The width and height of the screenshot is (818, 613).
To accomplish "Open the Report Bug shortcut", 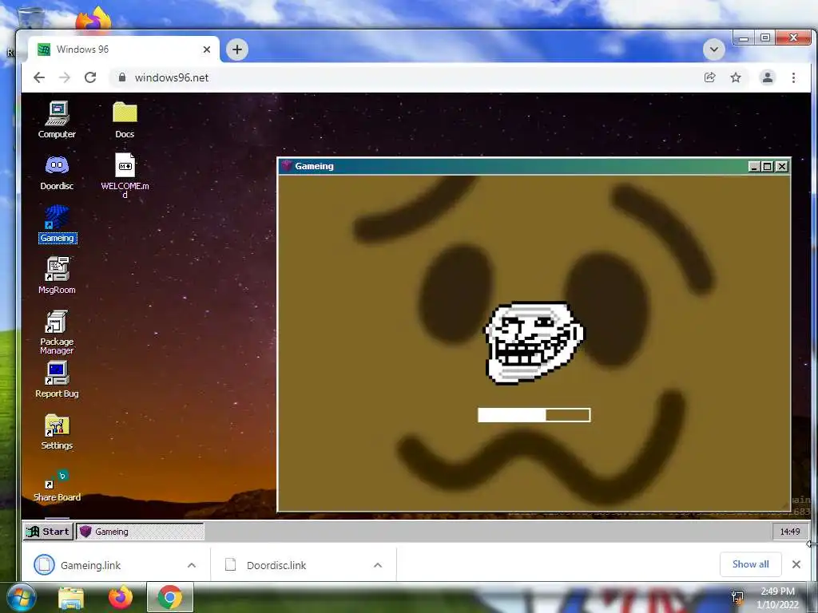I will [x=57, y=379].
